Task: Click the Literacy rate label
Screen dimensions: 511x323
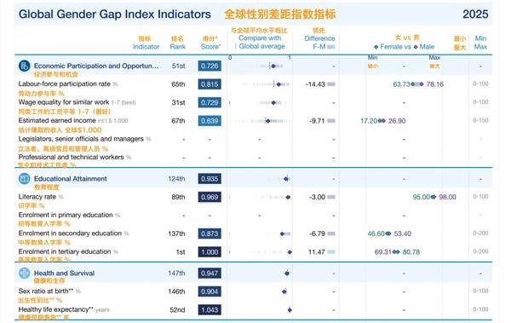Action: pyautogui.click(x=37, y=197)
